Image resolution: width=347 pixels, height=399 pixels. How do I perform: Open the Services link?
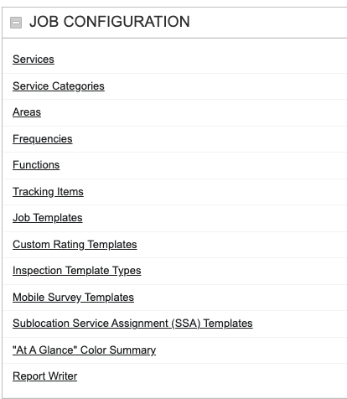(x=34, y=60)
